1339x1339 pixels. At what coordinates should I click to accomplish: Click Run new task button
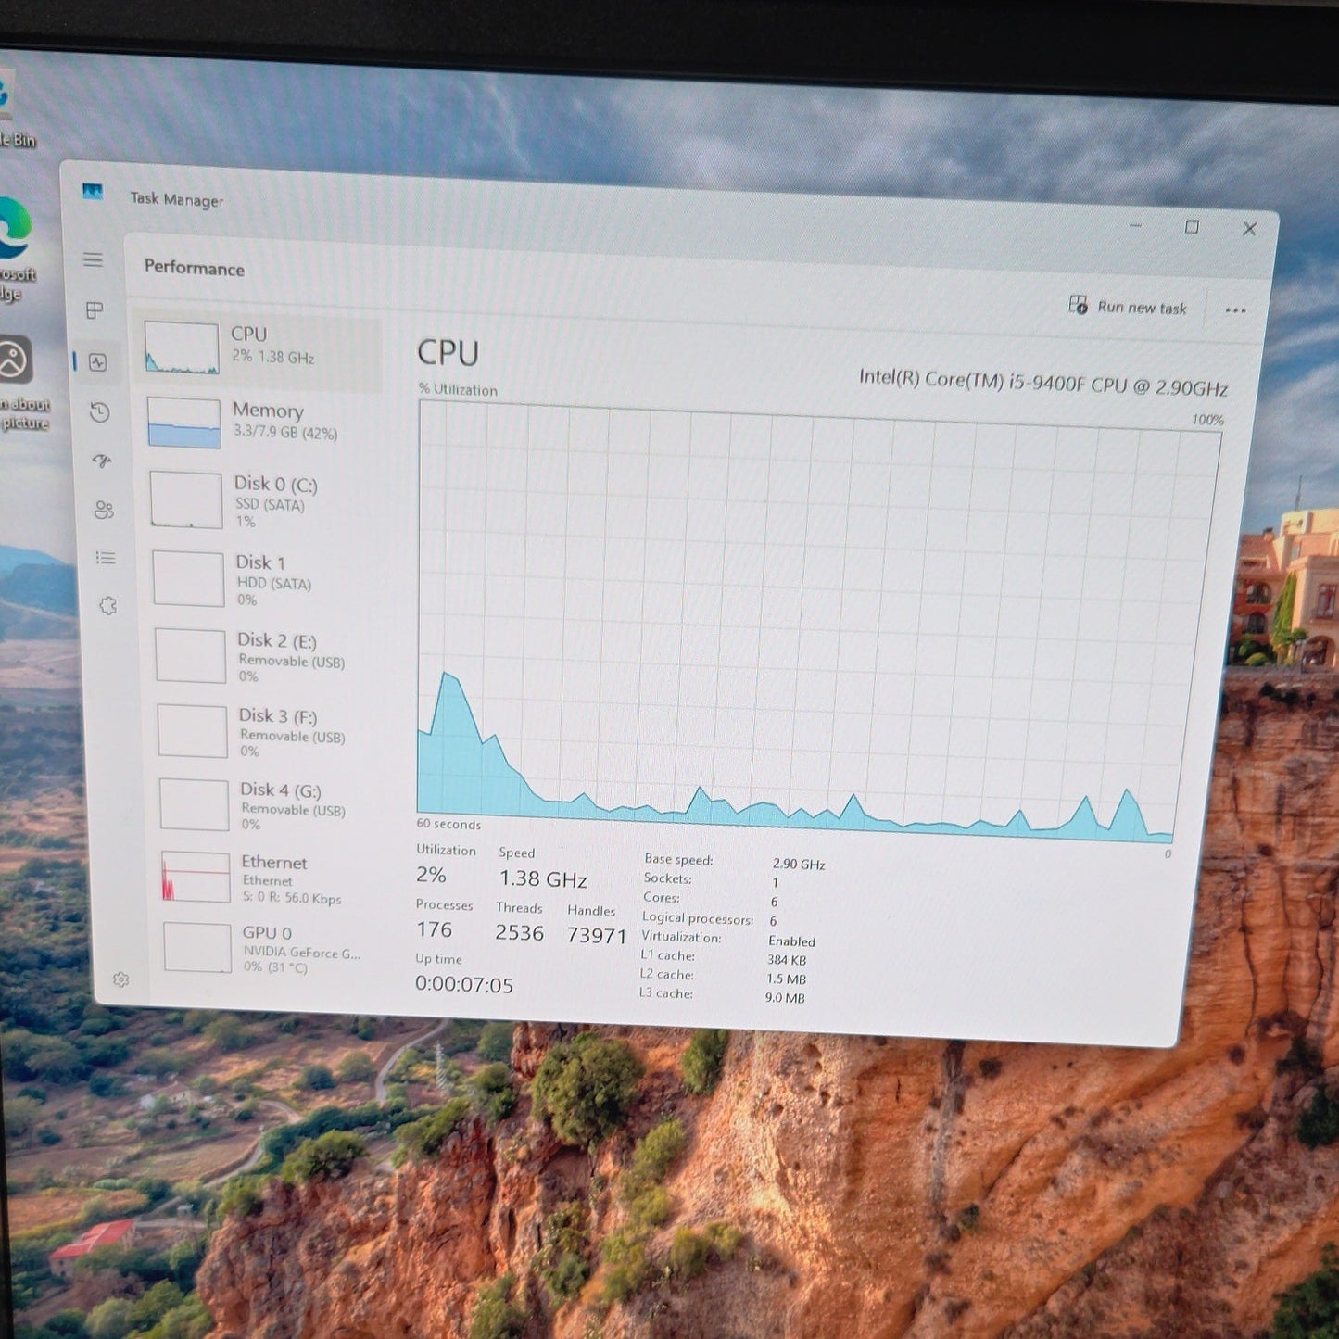[x=1128, y=307]
